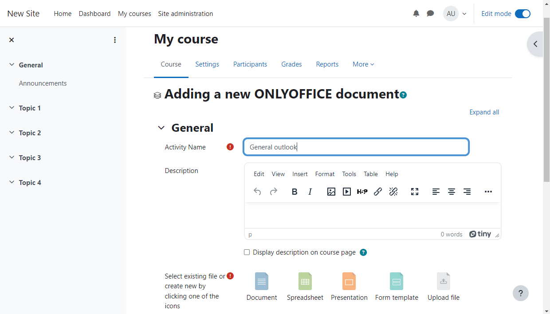
Task: Click the Expand all link
Action: [x=484, y=112]
